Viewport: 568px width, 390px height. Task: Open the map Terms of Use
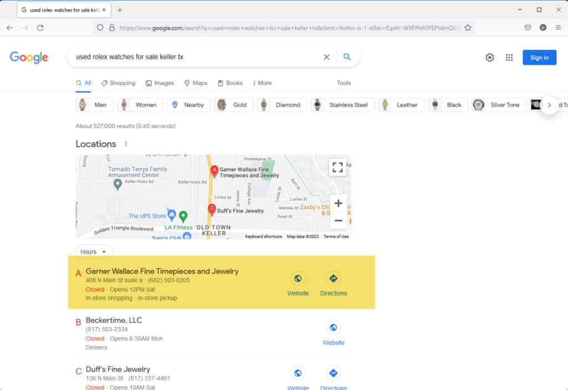point(336,236)
